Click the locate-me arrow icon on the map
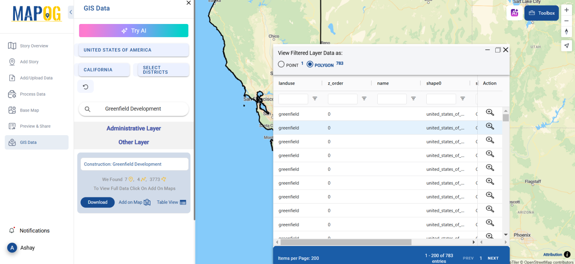 [566, 45]
